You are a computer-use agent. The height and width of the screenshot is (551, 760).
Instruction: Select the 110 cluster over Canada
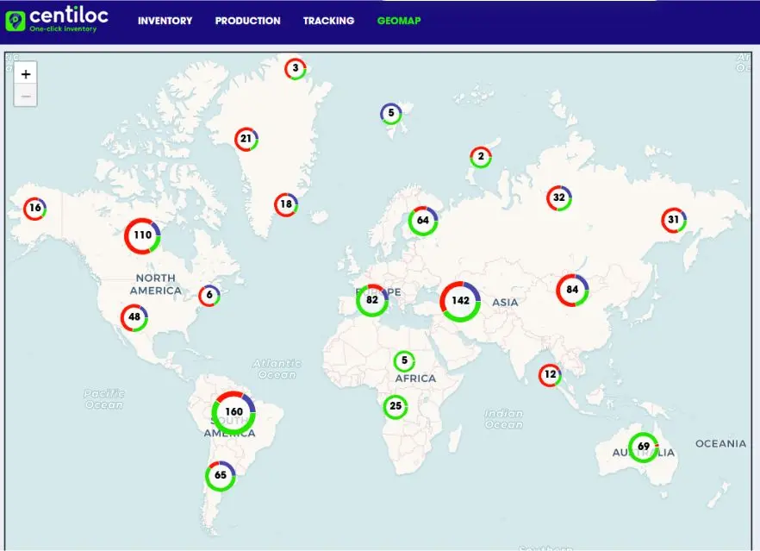pyautogui.click(x=142, y=235)
